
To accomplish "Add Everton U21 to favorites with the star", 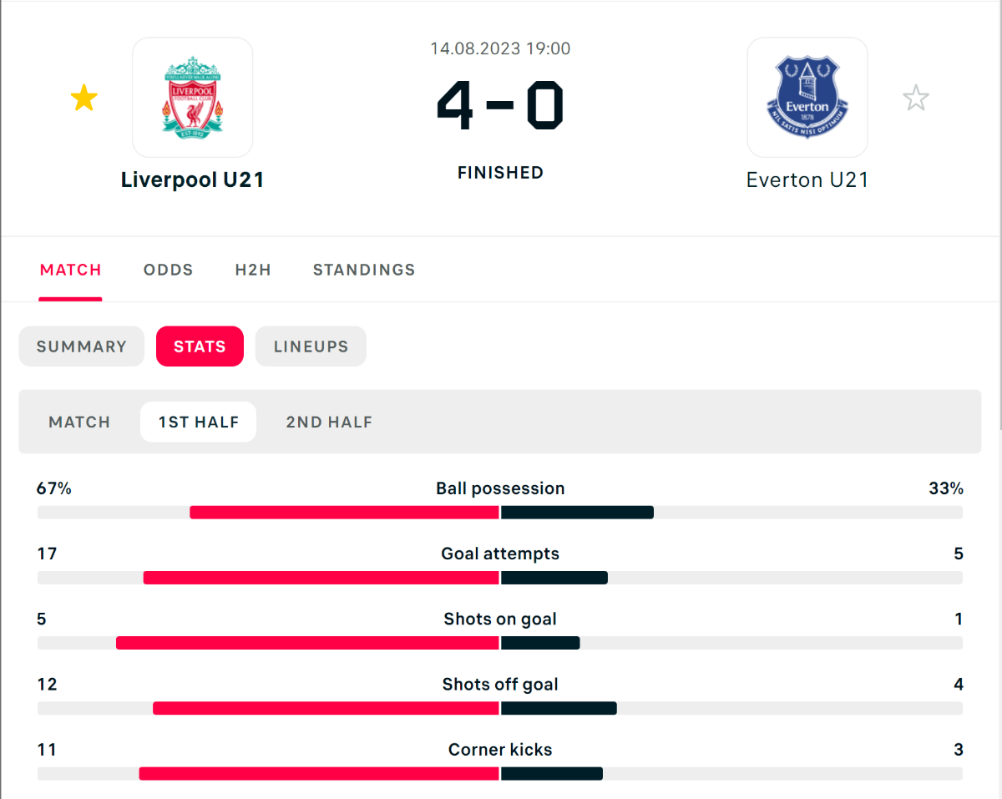I will coord(916,99).
